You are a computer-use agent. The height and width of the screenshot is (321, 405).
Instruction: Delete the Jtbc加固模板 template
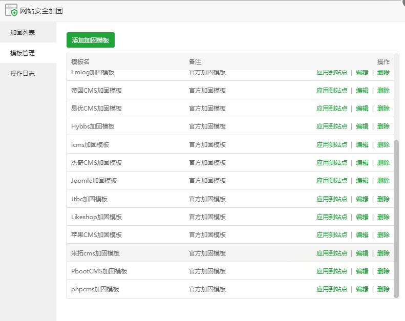point(383,199)
